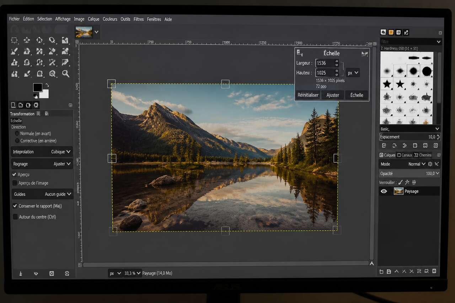Uncheck the Aperçu checkbox
455x303 pixels.
click(15, 174)
